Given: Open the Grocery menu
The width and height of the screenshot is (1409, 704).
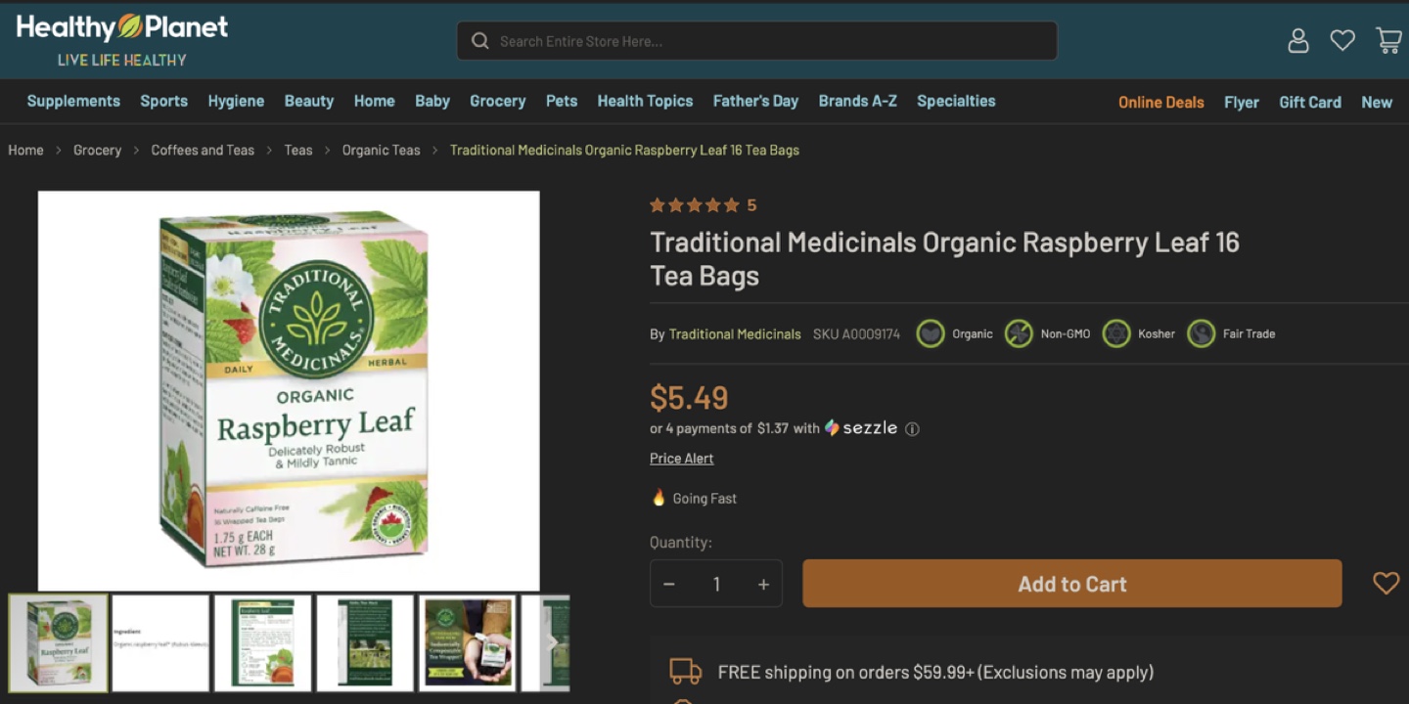Looking at the screenshot, I should pyautogui.click(x=497, y=101).
